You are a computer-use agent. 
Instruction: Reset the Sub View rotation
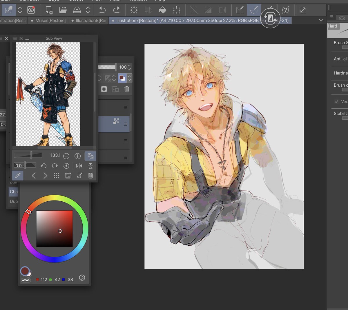coord(66,166)
